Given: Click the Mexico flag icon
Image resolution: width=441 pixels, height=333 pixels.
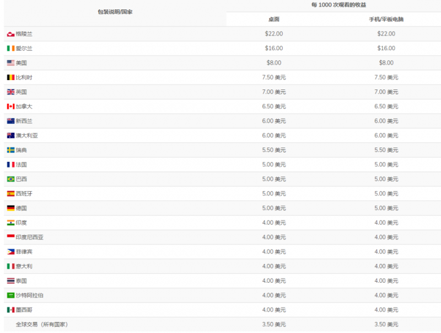Looking at the screenshot, I should pyautogui.click(x=10, y=310).
